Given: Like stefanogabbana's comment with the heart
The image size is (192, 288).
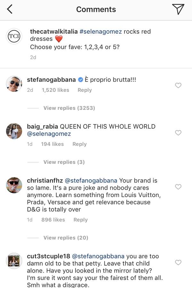Looking at the screenshot, I should [x=178, y=85].
